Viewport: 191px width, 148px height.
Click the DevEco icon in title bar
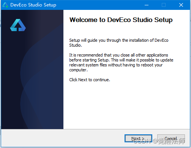5,5
